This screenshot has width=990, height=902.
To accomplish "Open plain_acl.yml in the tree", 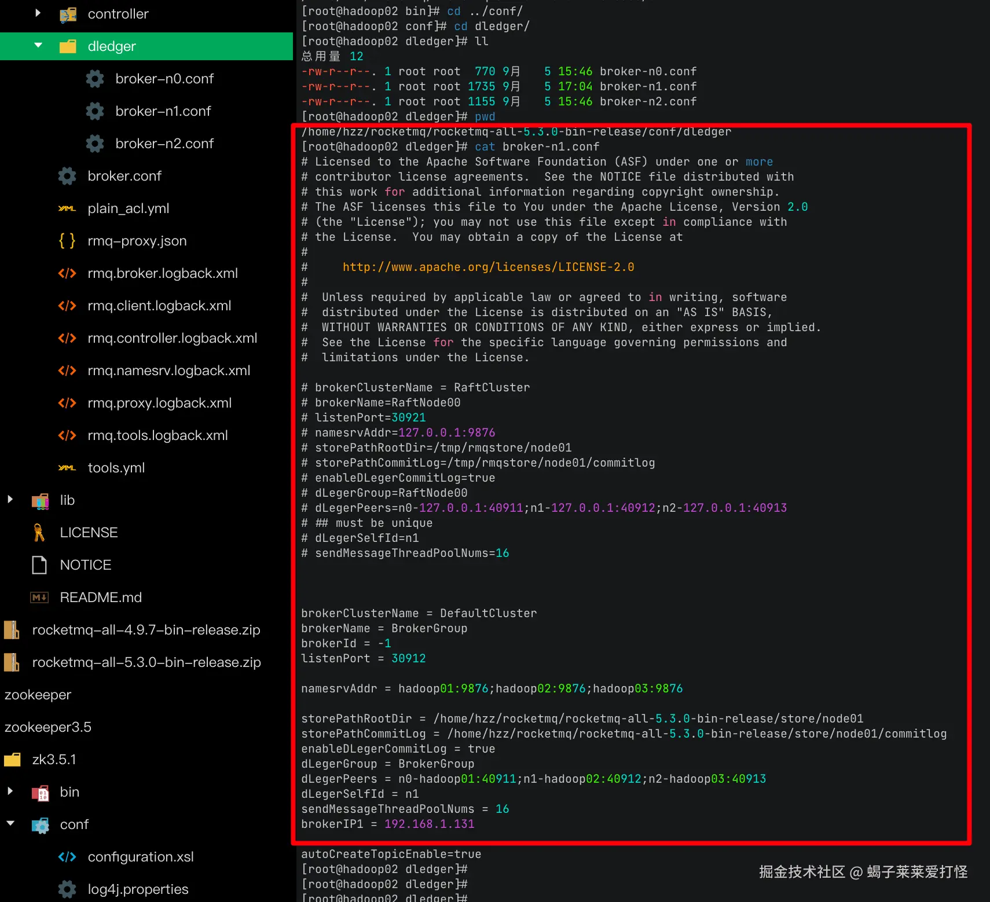I will point(129,208).
